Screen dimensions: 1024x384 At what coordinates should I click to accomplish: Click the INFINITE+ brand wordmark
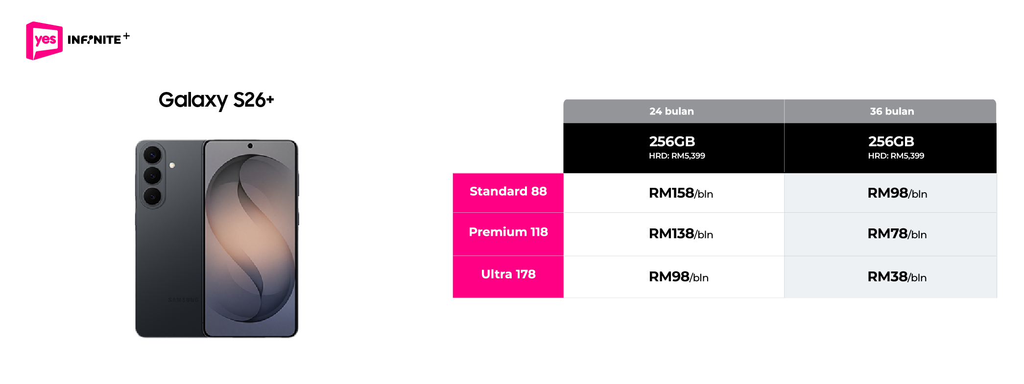coord(98,39)
